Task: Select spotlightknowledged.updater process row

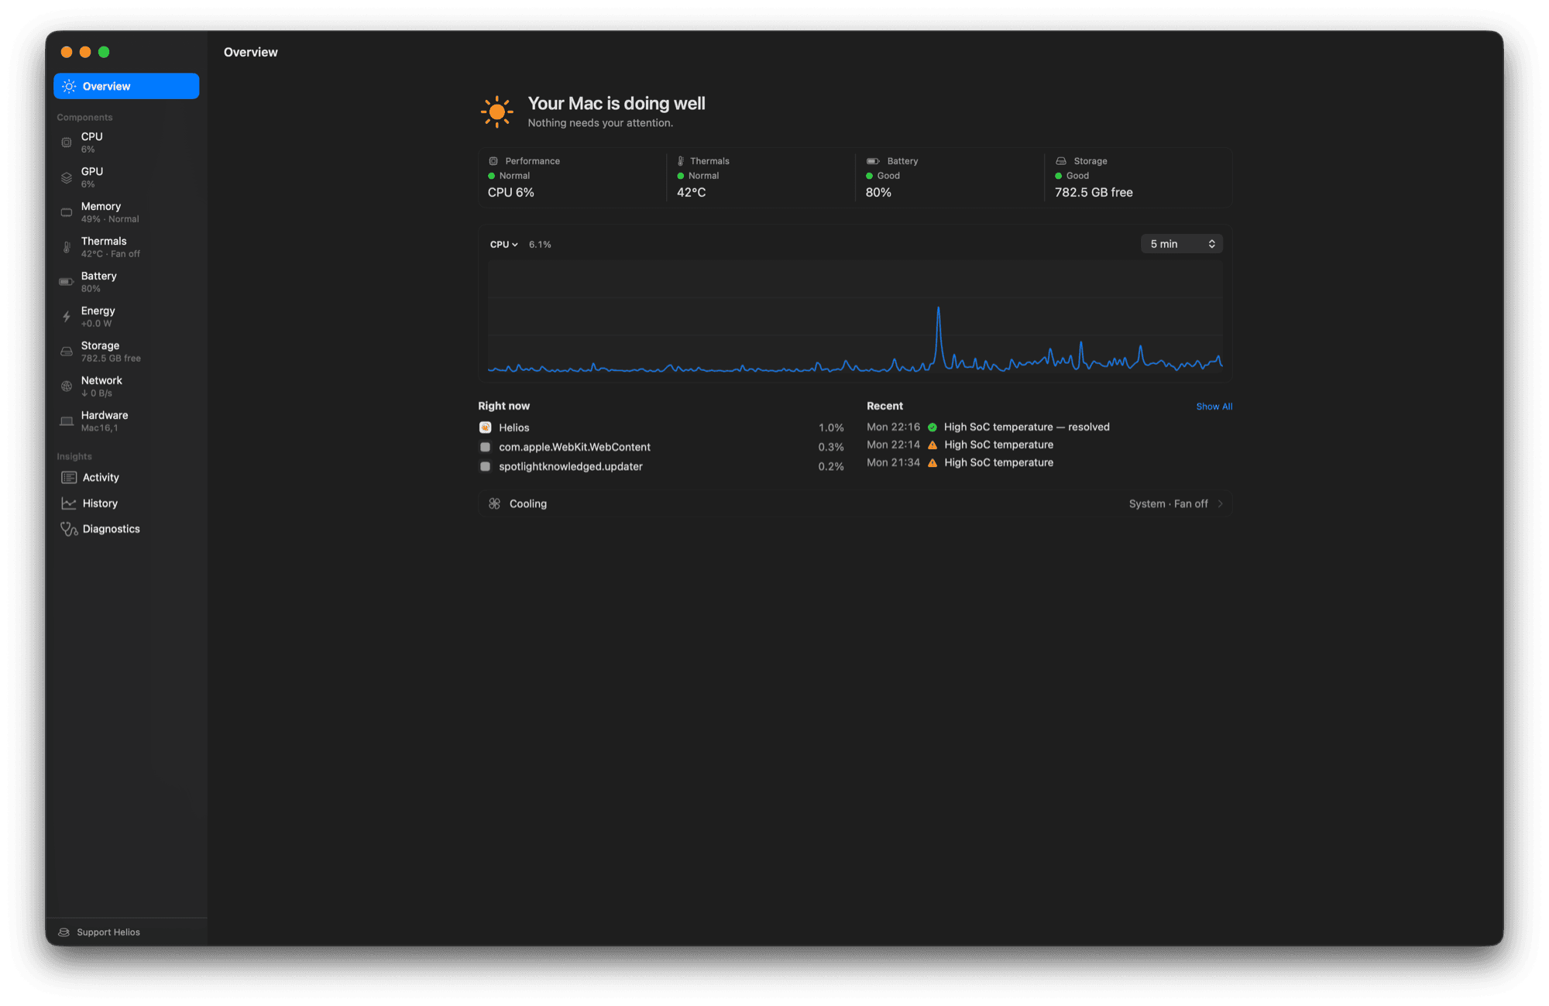Action: point(661,467)
